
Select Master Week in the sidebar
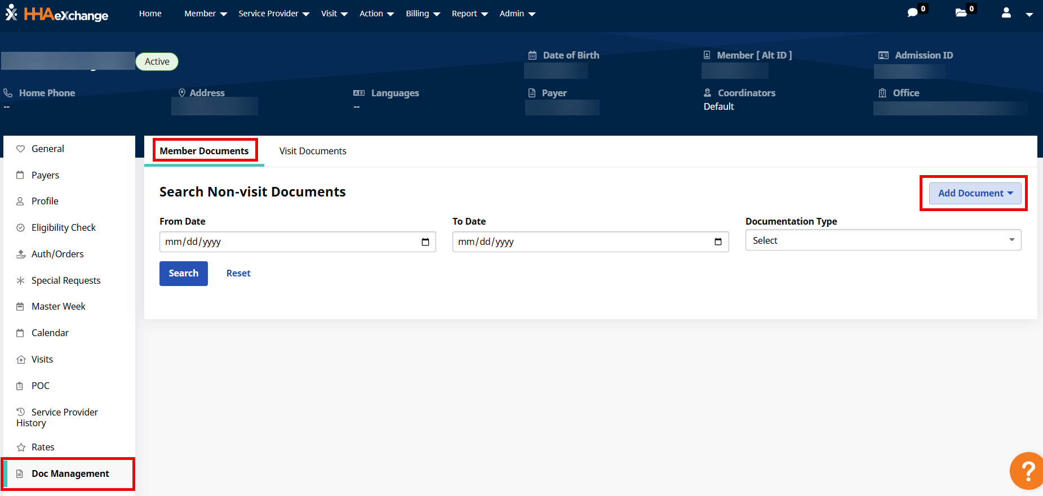click(x=59, y=306)
